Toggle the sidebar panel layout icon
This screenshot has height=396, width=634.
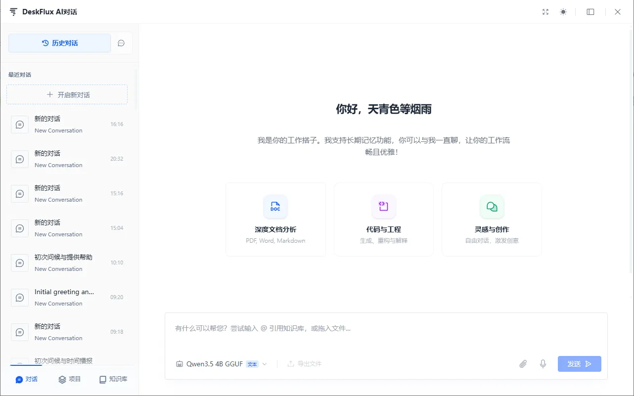(590, 12)
